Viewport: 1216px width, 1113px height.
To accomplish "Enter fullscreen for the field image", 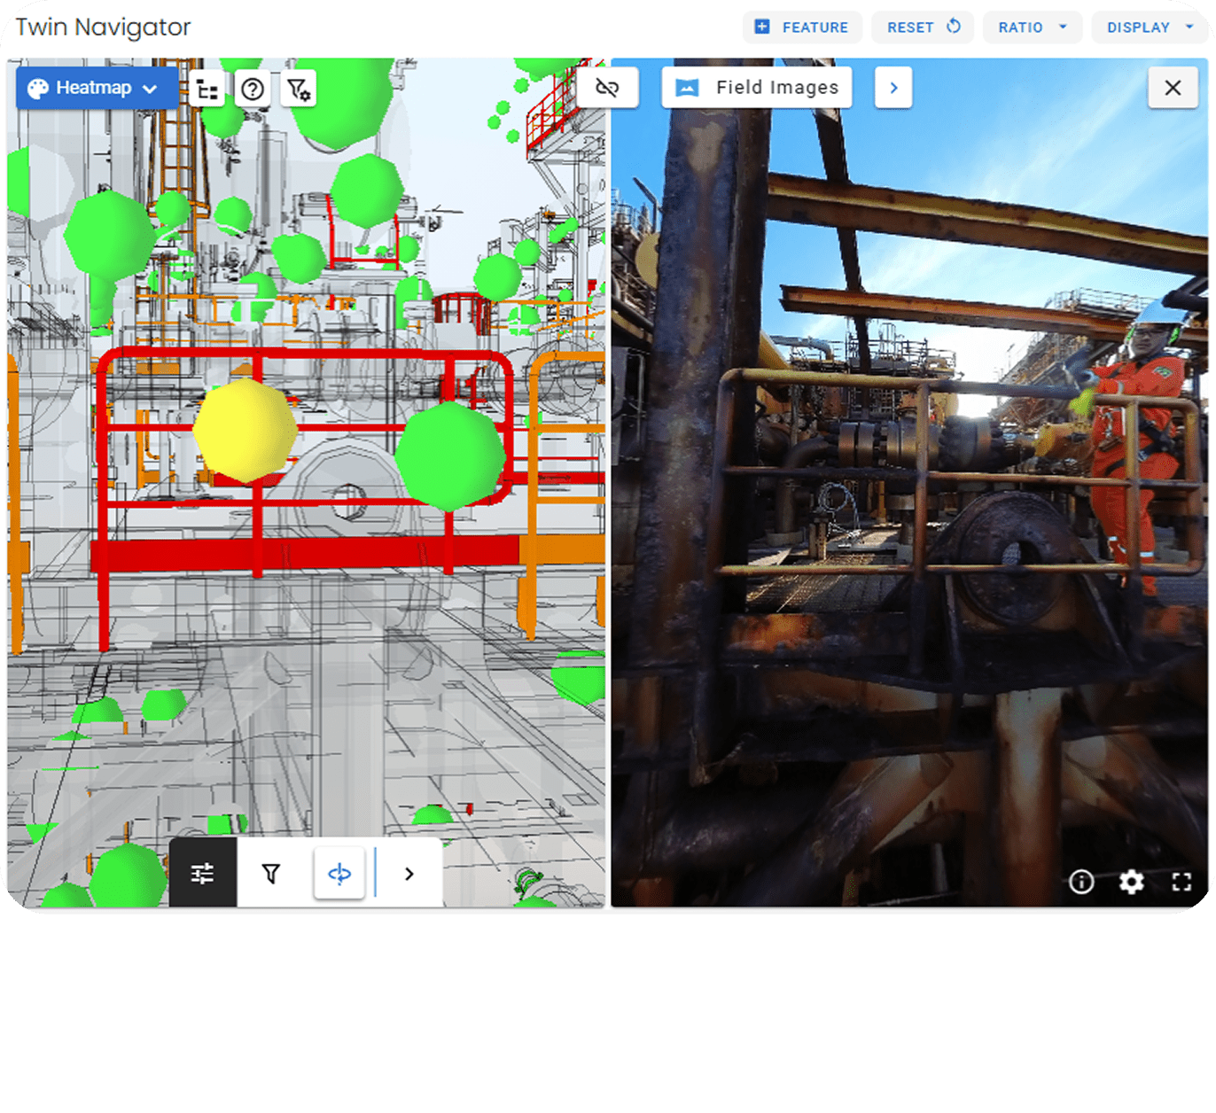I will [x=1181, y=882].
